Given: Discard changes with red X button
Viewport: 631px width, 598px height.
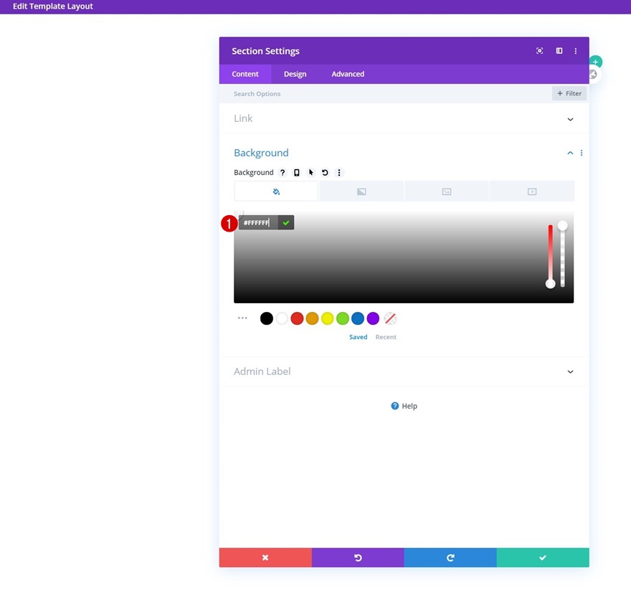Looking at the screenshot, I should click(265, 557).
